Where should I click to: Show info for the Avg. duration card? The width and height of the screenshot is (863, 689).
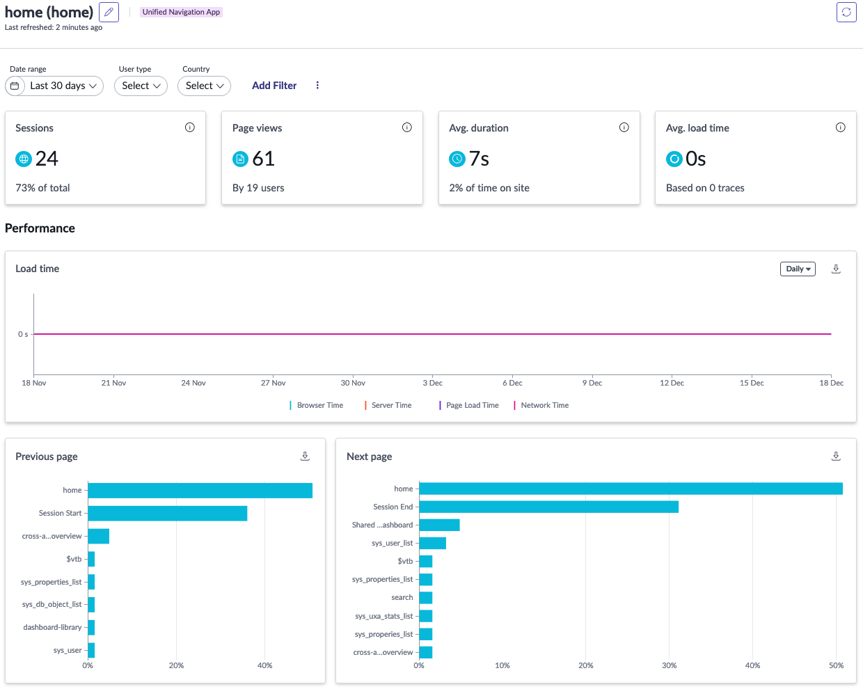(624, 127)
